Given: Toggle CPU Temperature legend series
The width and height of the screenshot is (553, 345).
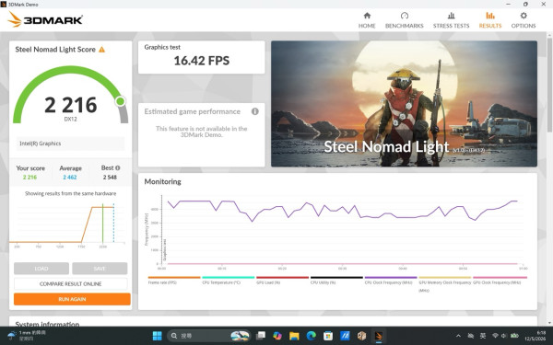Looking at the screenshot, I should [x=229, y=281].
